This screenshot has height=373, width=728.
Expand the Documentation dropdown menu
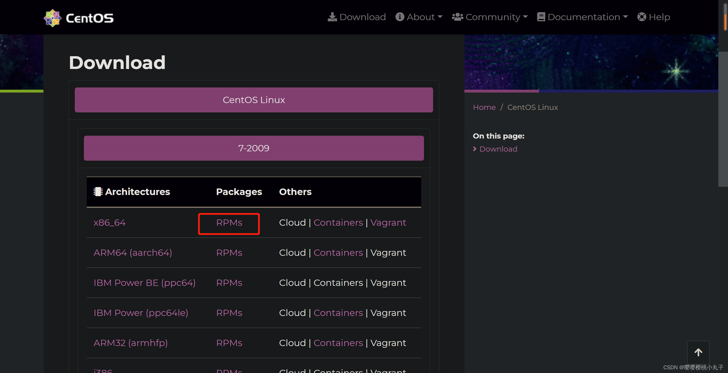click(582, 17)
